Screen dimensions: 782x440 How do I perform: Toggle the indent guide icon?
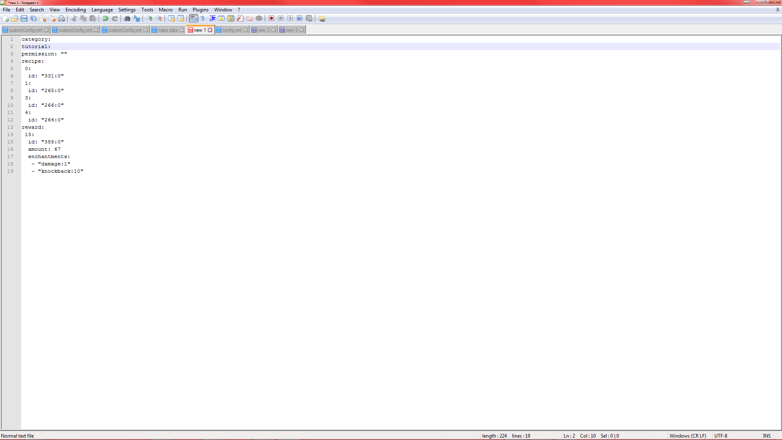[212, 18]
